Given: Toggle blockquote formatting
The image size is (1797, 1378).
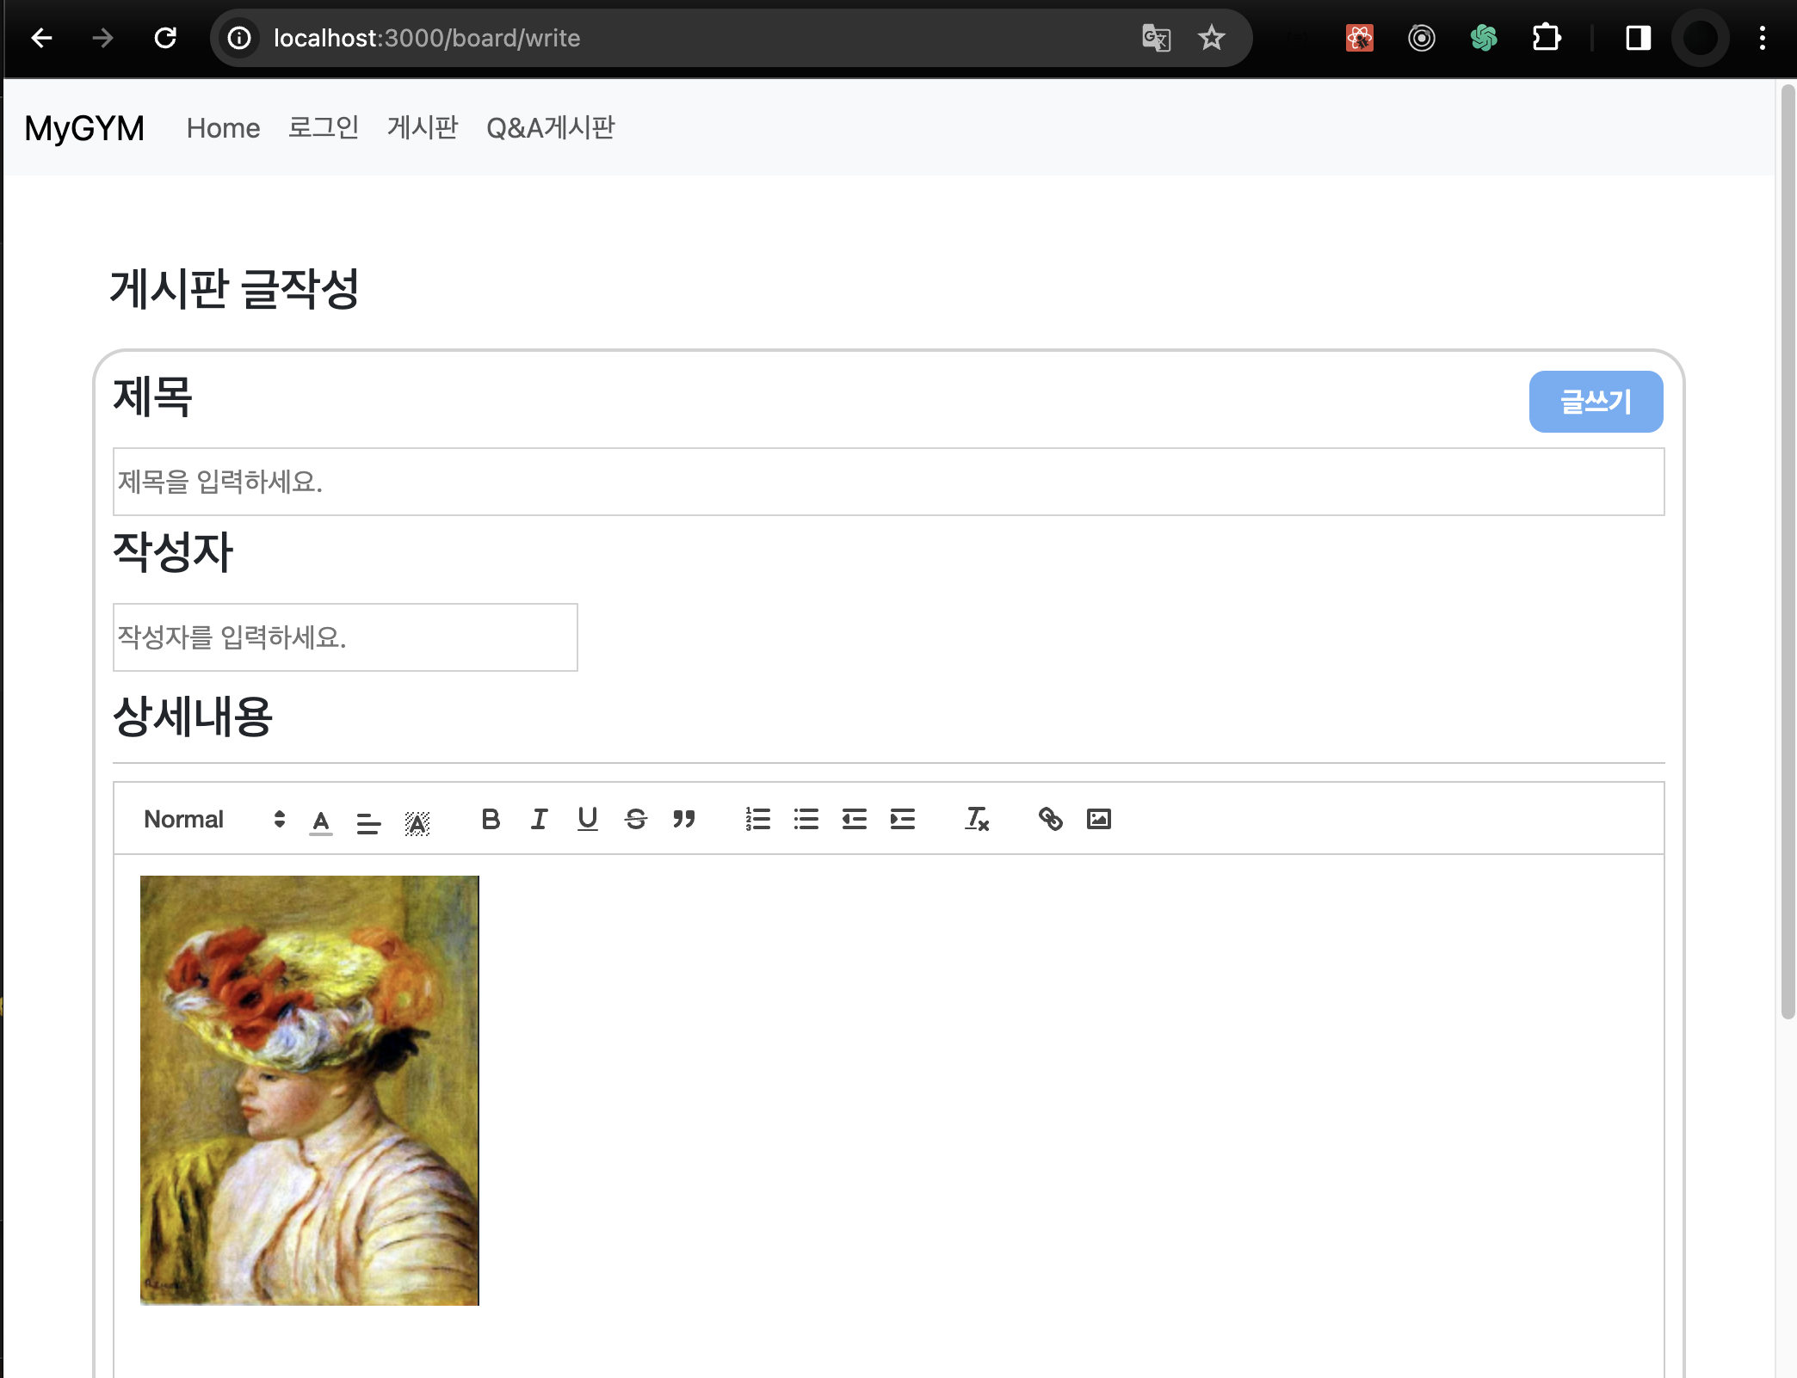Looking at the screenshot, I should [x=684, y=819].
